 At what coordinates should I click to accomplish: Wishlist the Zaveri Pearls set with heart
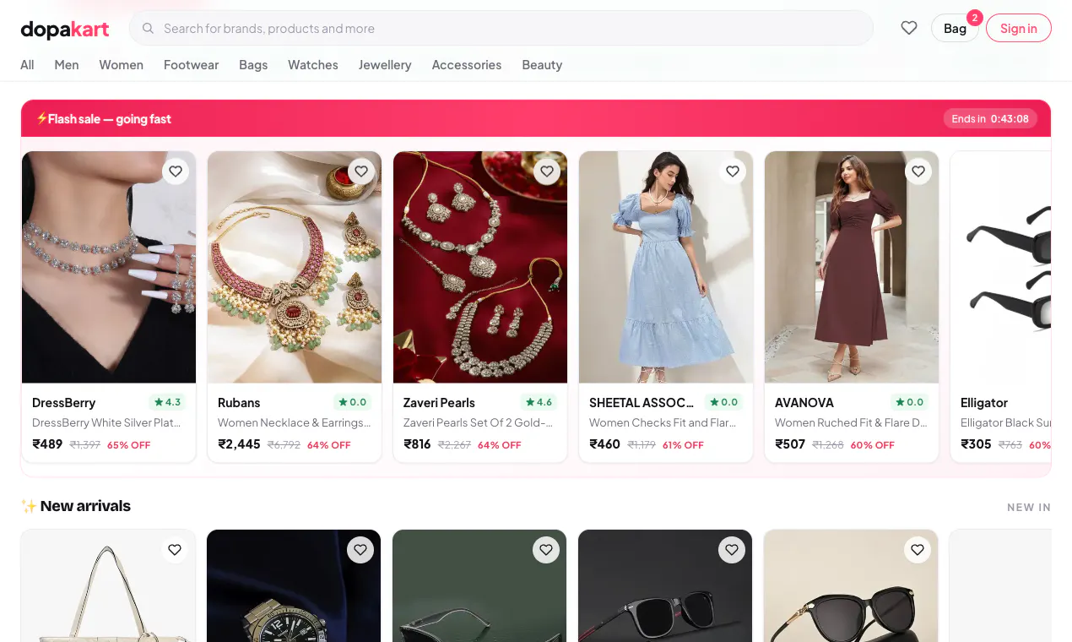click(547, 171)
